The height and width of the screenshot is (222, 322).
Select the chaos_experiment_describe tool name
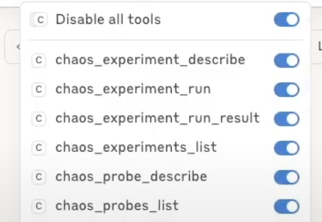pos(150,60)
